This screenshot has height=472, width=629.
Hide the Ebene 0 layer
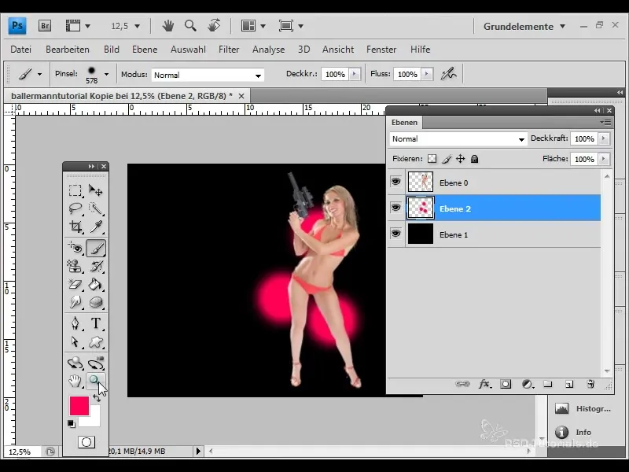[396, 182]
